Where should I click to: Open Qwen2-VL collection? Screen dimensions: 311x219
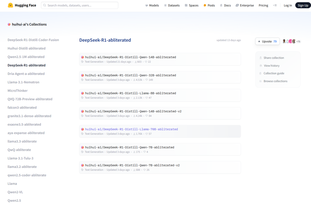coord(15,192)
